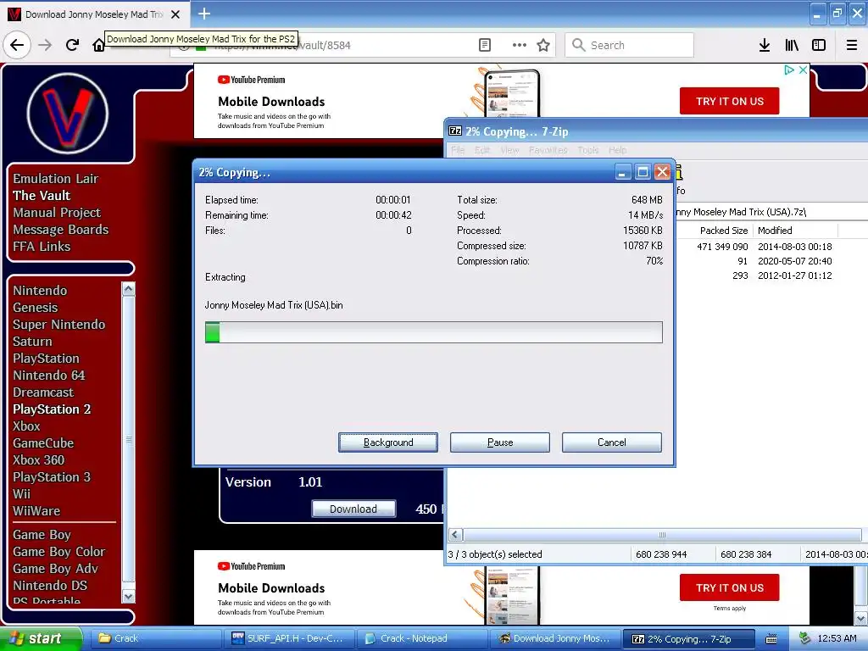Open the Tools menu in 7-Zip
Image resolution: width=868 pixels, height=651 pixels.
[588, 150]
